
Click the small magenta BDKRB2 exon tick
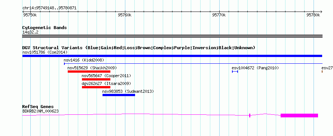coord(250,116)
